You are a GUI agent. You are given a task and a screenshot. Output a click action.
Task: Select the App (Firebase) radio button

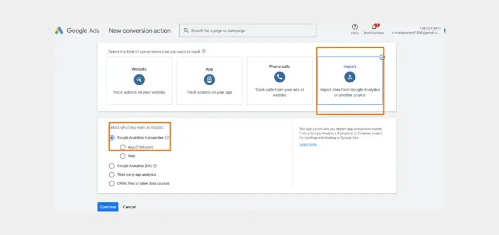click(x=122, y=147)
